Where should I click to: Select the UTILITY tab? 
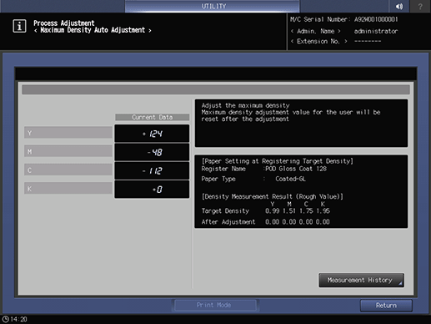(213, 6)
